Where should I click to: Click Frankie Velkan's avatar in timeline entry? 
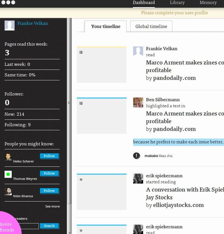138,51
